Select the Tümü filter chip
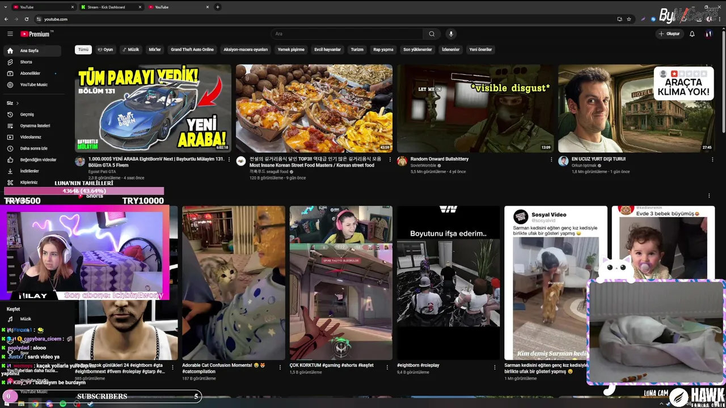The image size is (726, 408). 83,49
